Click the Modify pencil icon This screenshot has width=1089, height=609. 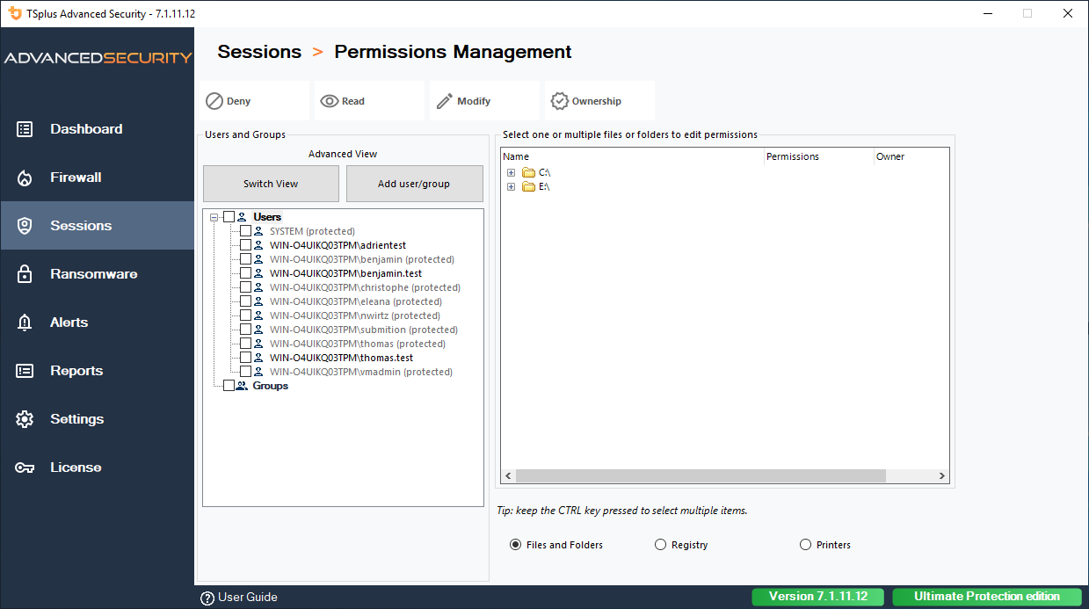tap(445, 101)
